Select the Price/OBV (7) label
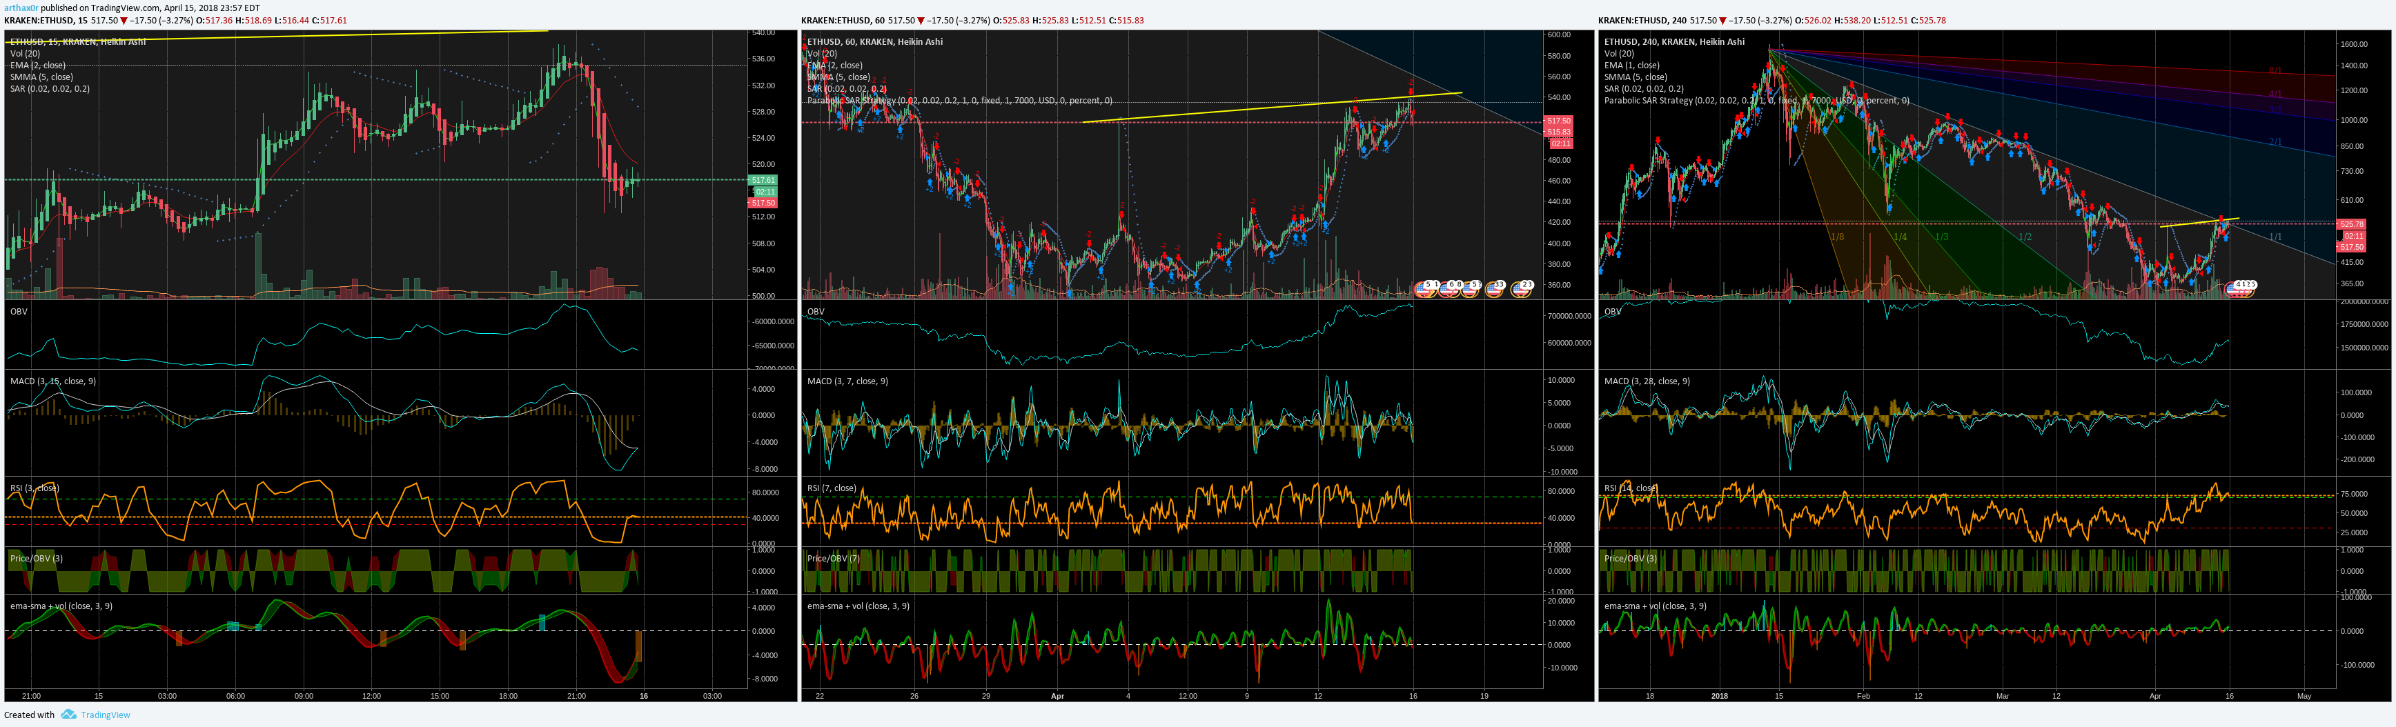2396x727 pixels. point(834,559)
